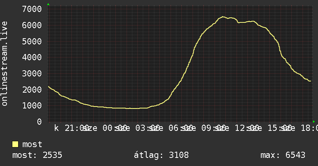318x166 pixels.
Task: Select the 'max: 6543' maximum value text
Action: [x=283, y=155]
